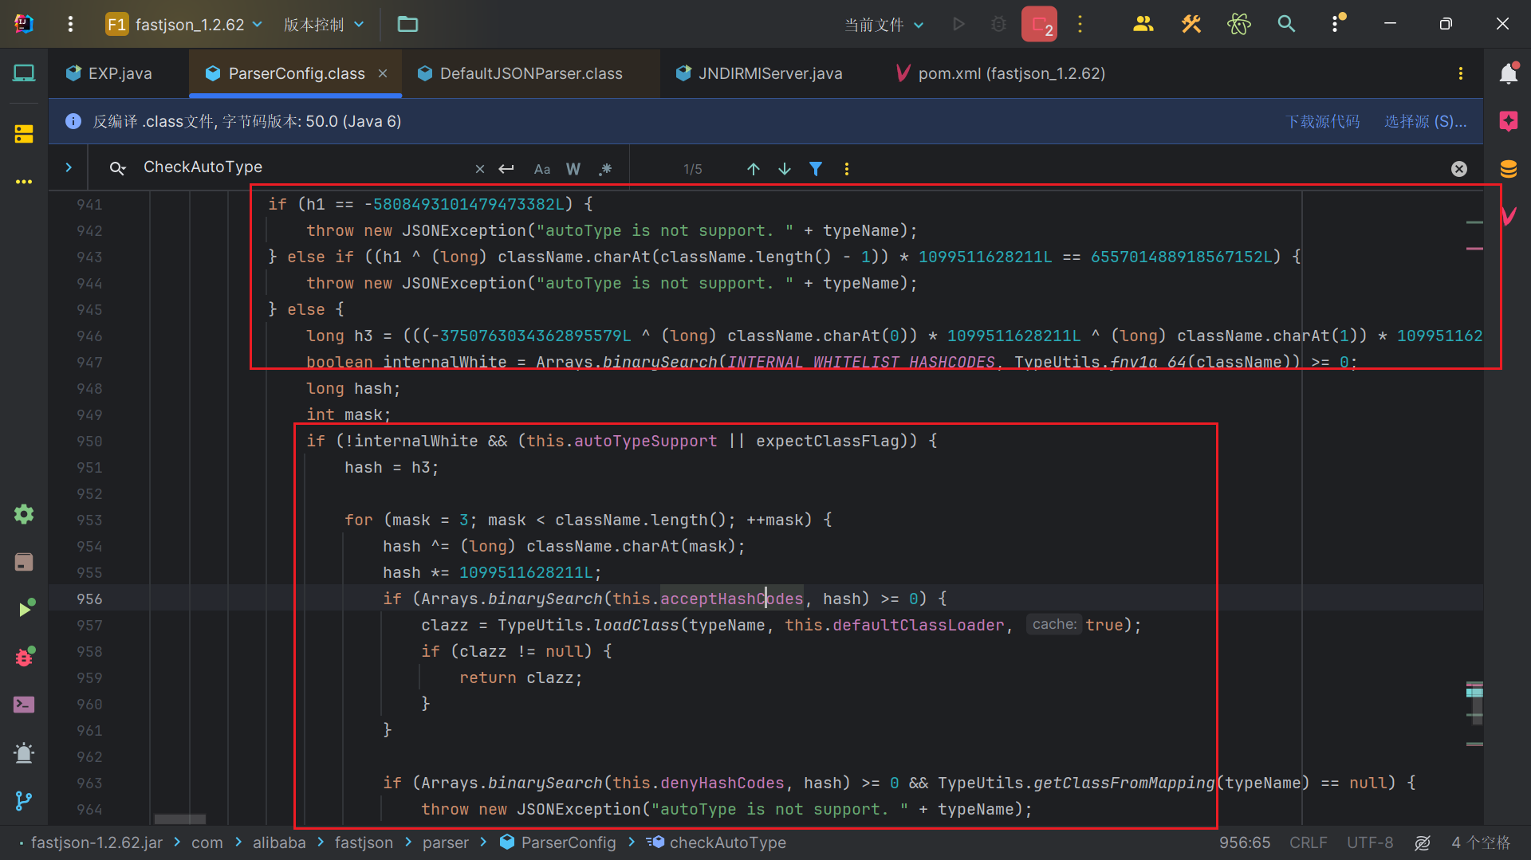This screenshot has width=1531, height=860.
Task: Click the Debug bug icon in toolbar
Action: [998, 25]
